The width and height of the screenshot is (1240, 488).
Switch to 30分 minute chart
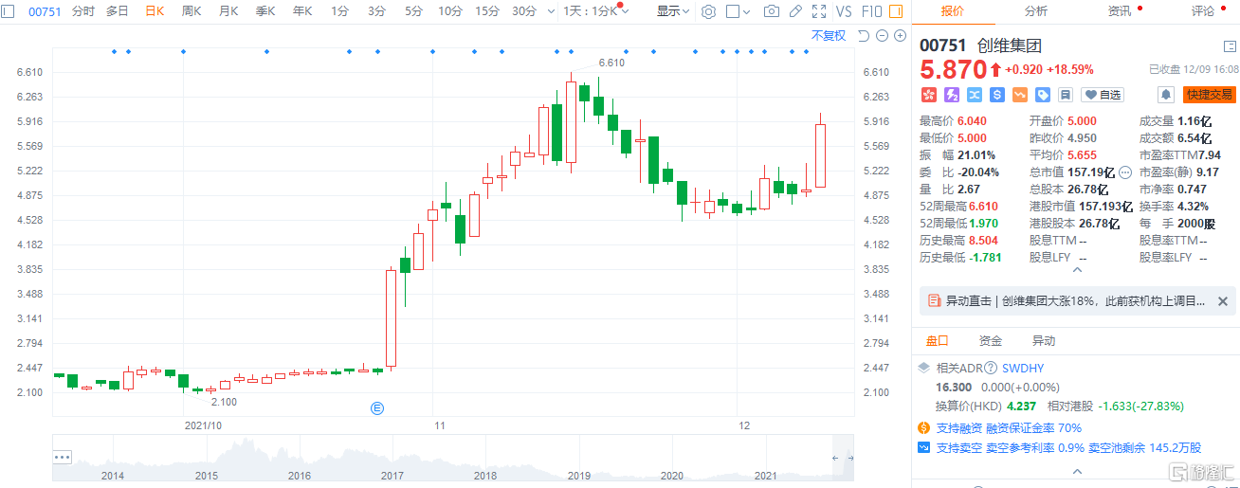[x=524, y=11]
